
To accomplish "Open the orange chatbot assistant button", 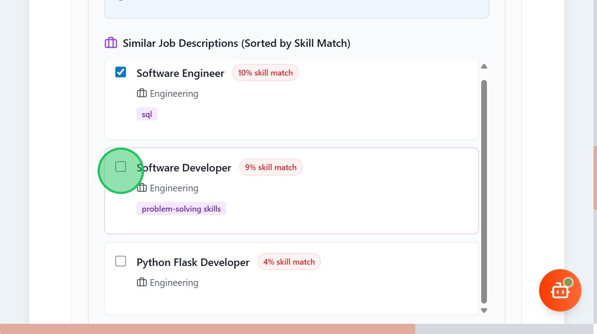I will (560, 290).
